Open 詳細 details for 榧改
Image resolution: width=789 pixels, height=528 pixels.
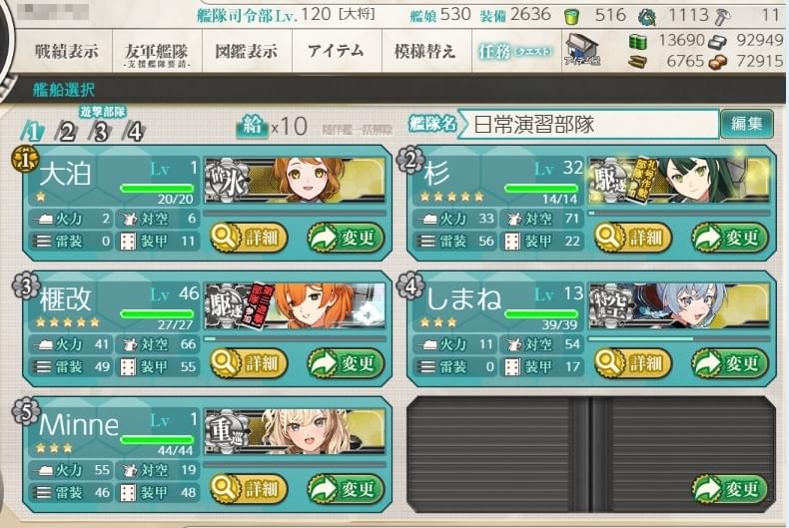click(249, 363)
